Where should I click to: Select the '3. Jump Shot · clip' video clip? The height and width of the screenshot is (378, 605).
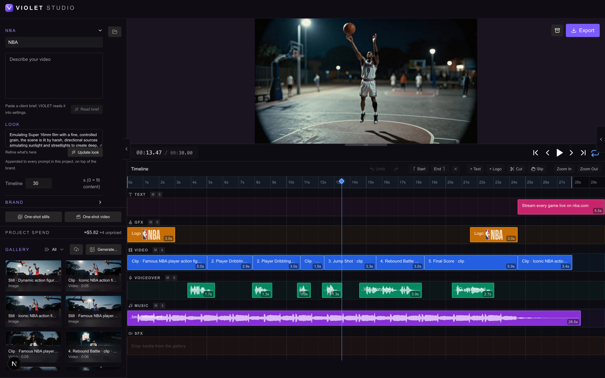pyautogui.click(x=350, y=263)
